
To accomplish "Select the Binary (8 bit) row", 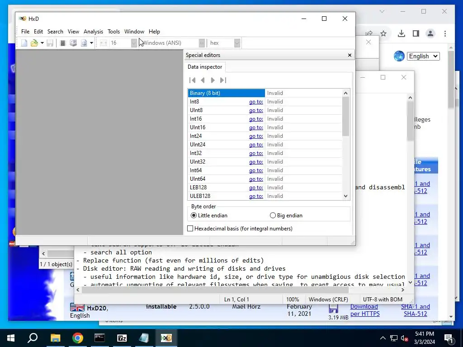I will click(265, 93).
